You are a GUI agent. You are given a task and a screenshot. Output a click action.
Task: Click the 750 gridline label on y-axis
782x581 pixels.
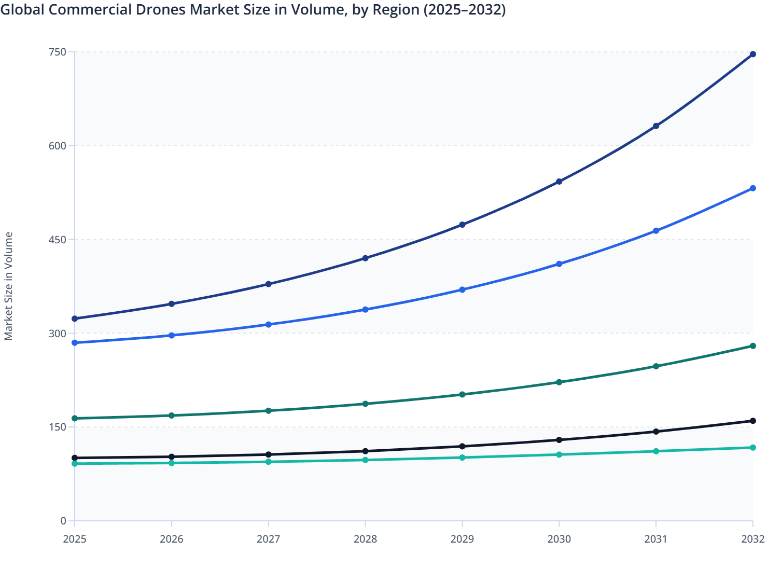pos(59,52)
